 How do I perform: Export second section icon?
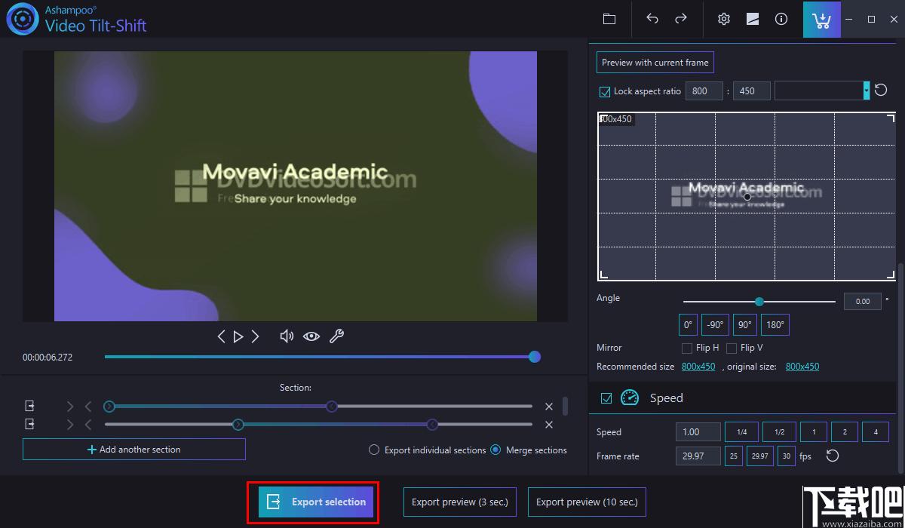tap(30, 424)
